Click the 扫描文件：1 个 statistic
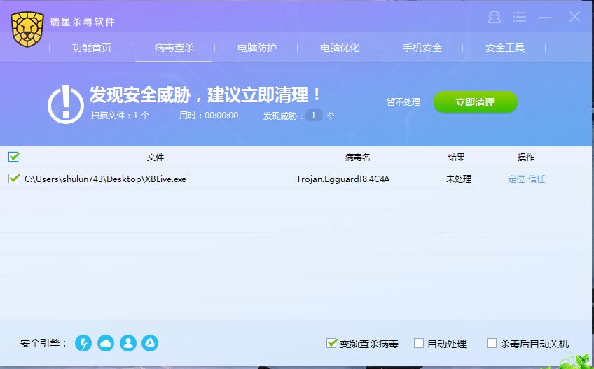 coord(120,116)
